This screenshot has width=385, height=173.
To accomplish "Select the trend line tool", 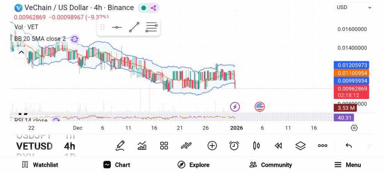I will [x=134, y=27].
